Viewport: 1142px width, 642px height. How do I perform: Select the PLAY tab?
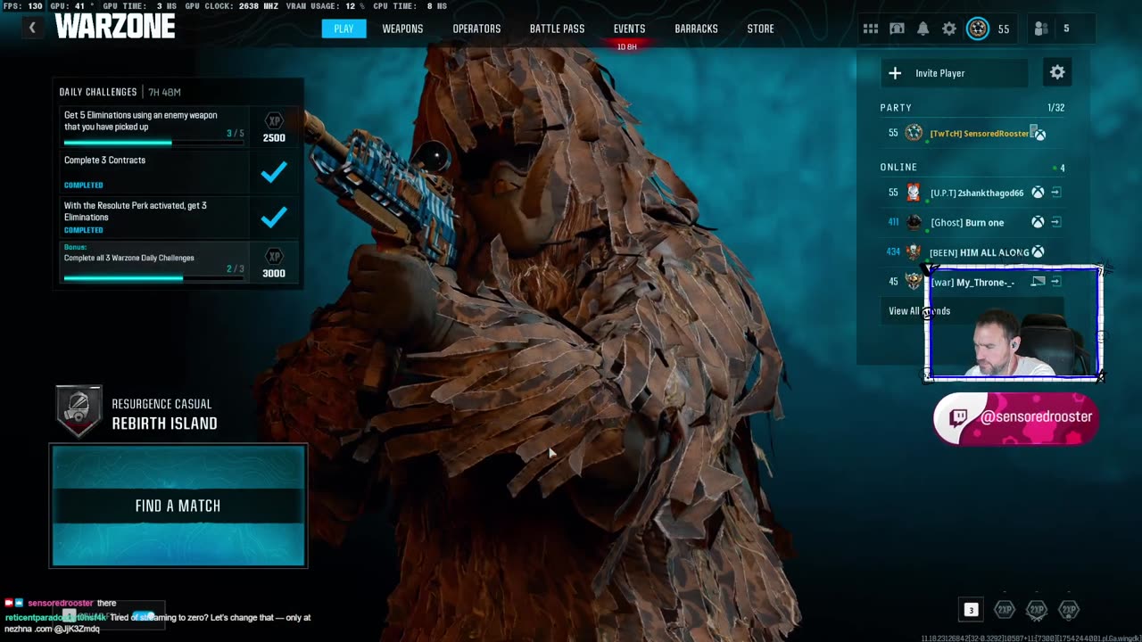click(343, 29)
